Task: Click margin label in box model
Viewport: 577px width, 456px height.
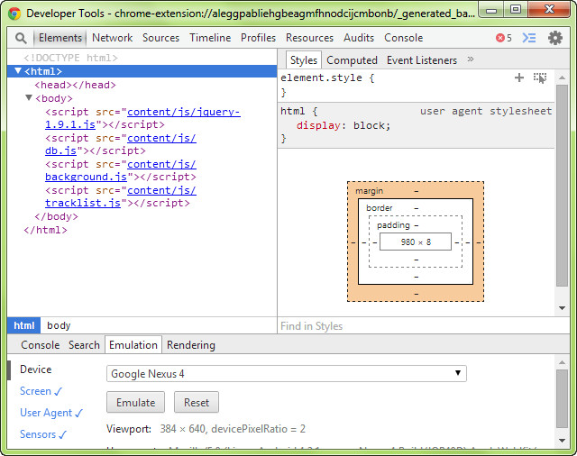Action: (x=369, y=191)
